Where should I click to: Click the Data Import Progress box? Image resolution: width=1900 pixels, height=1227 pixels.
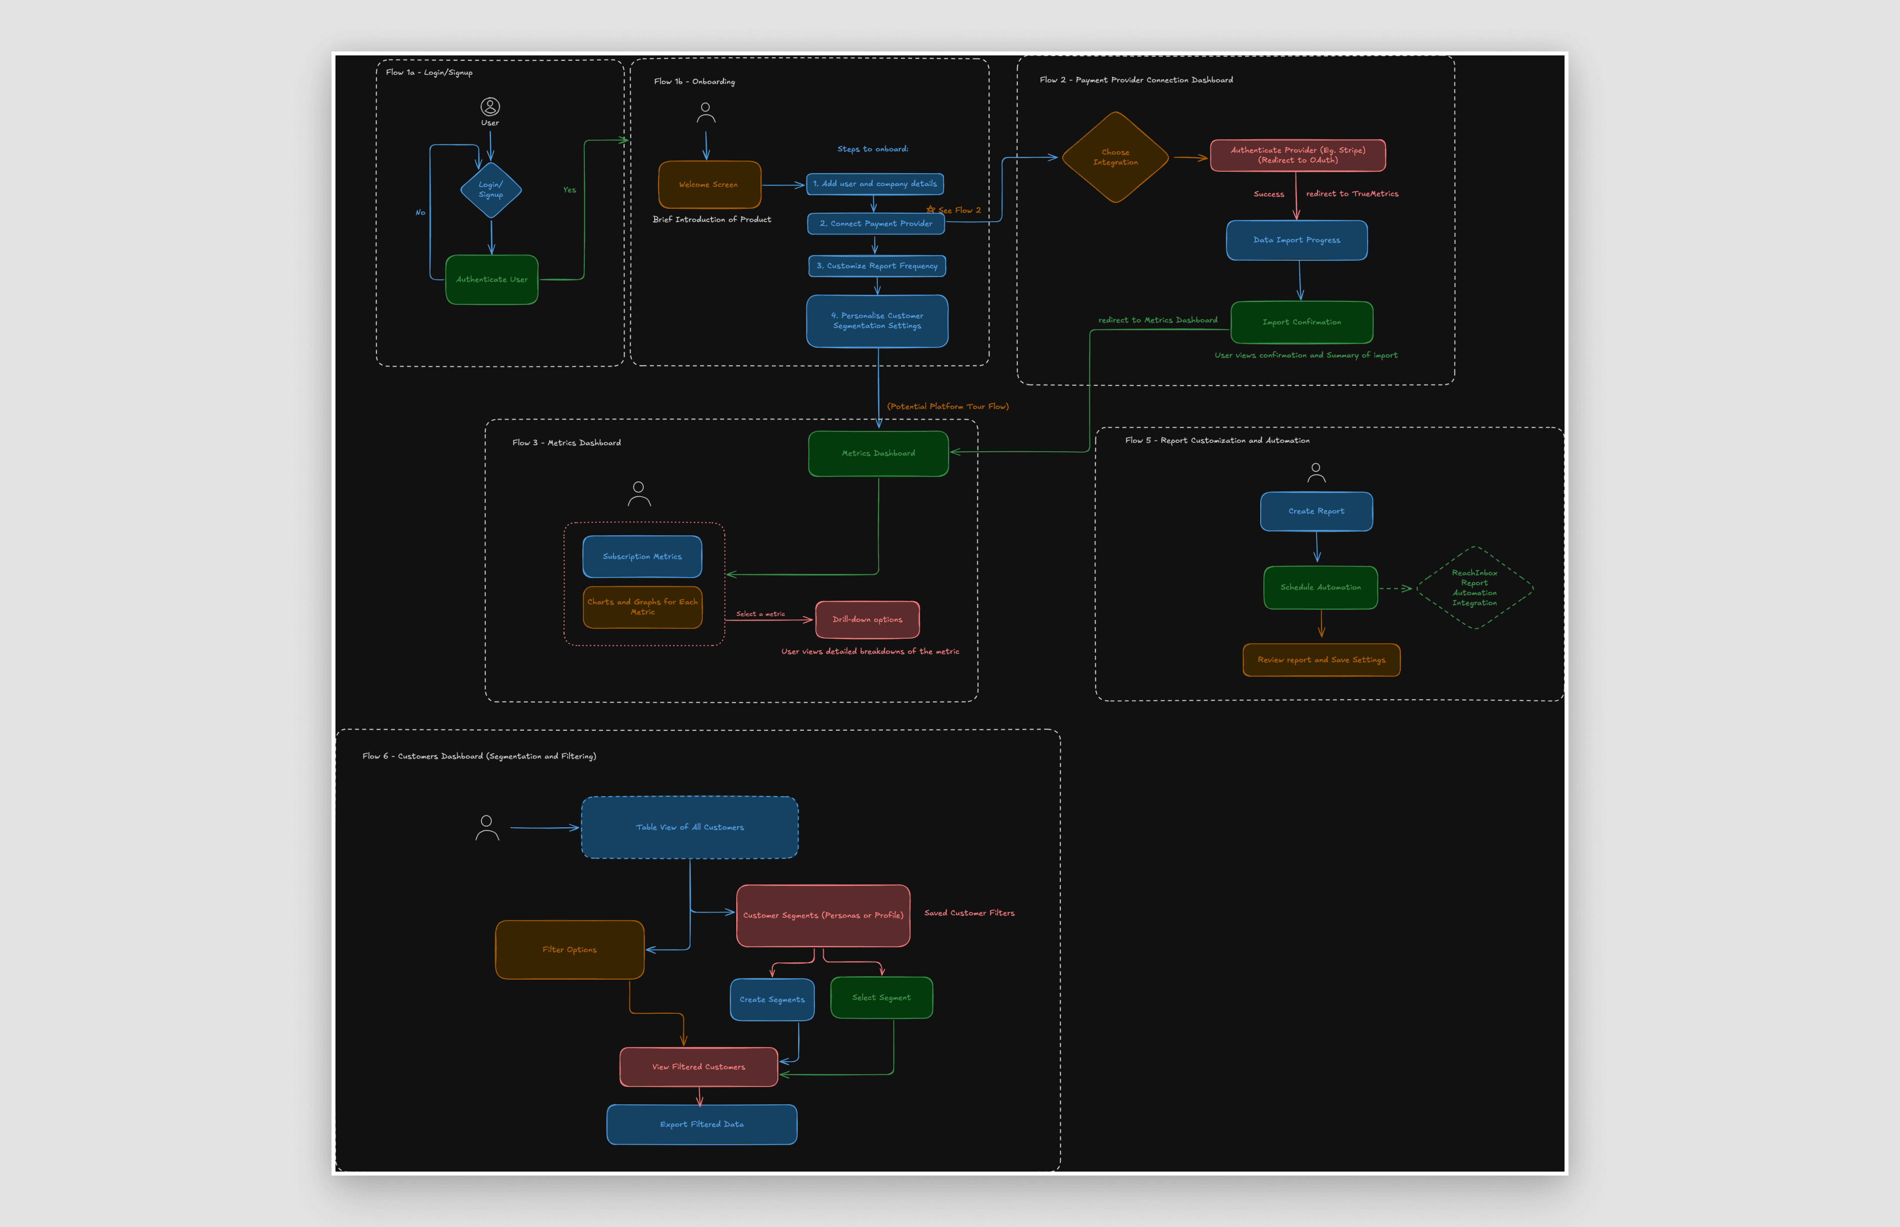(x=1296, y=240)
